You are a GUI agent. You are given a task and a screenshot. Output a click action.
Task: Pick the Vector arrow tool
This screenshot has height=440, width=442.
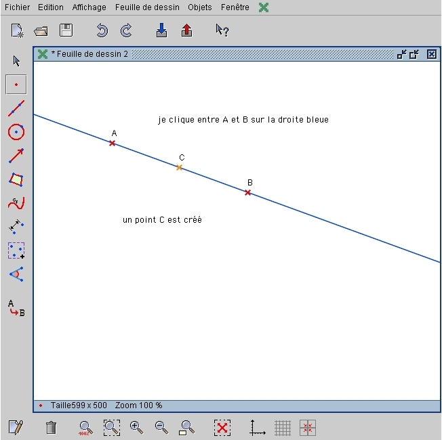pyautogui.click(x=16, y=156)
